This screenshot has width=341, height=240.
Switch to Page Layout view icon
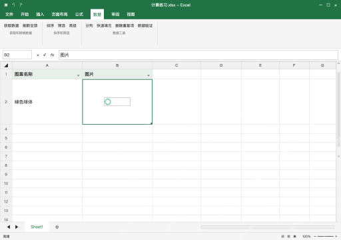288,237
